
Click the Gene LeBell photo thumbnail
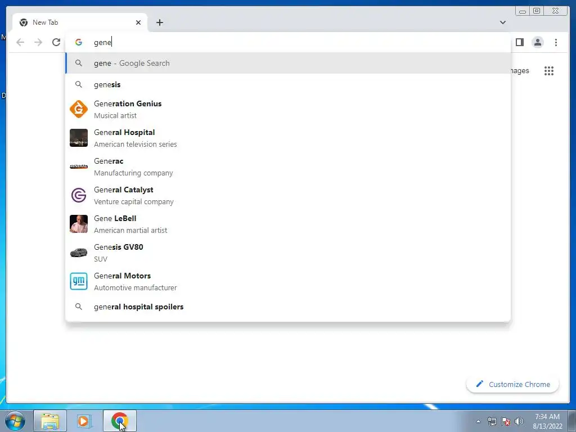79,224
